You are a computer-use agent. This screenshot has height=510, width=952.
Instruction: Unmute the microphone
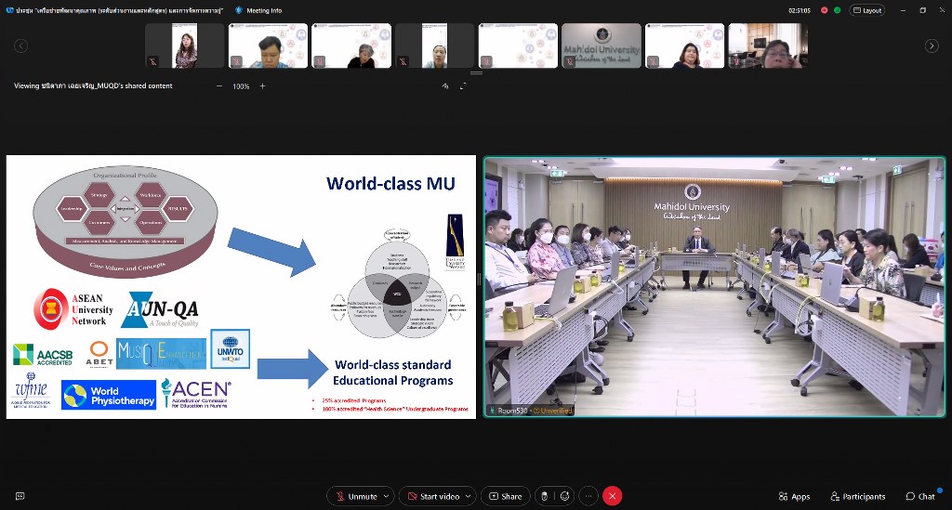point(356,496)
